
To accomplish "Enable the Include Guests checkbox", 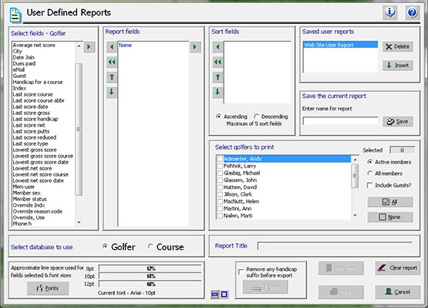I will [x=369, y=185].
